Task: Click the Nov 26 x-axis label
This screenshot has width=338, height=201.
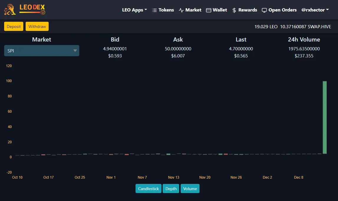Action: point(236,177)
